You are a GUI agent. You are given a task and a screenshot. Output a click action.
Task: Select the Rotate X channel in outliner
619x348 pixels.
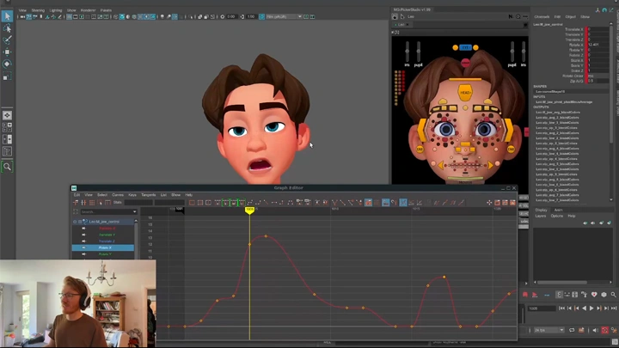pos(105,247)
